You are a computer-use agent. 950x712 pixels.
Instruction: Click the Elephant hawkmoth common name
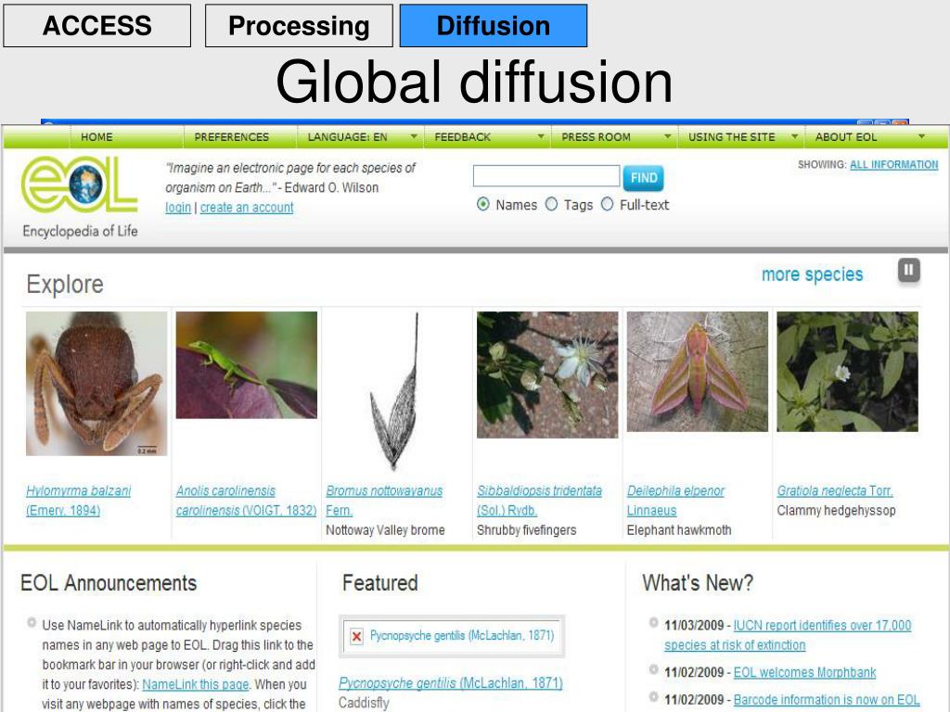(679, 530)
